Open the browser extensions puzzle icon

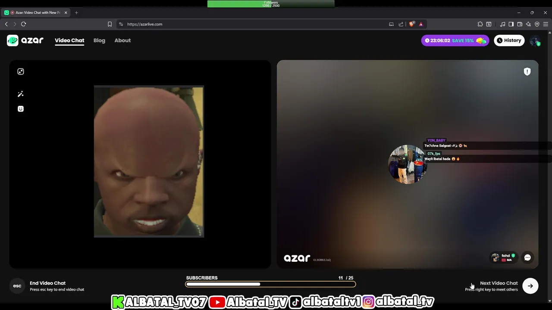(480, 24)
